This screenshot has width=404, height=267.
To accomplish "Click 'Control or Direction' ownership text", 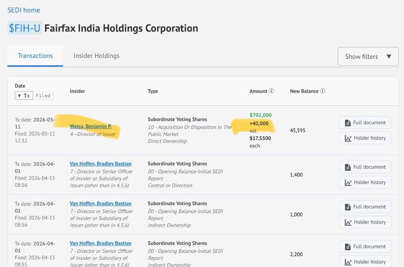I will [x=170, y=185].
